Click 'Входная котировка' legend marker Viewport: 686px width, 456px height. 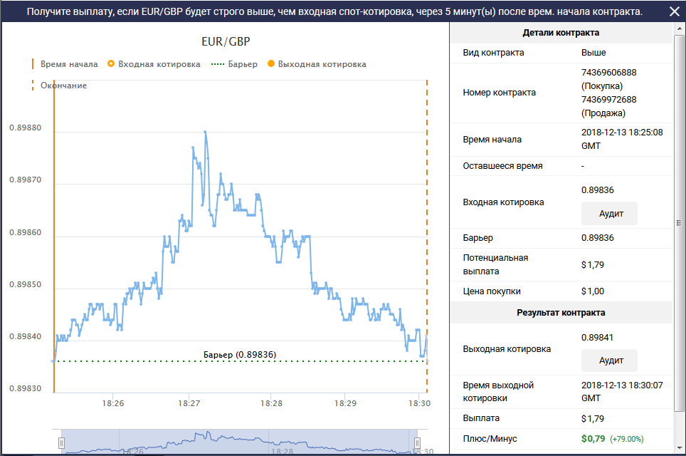[x=111, y=64]
